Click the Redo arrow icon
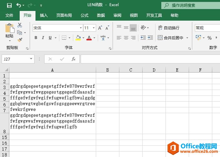The width and height of the screenshot is (220, 157). pos(30,5)
